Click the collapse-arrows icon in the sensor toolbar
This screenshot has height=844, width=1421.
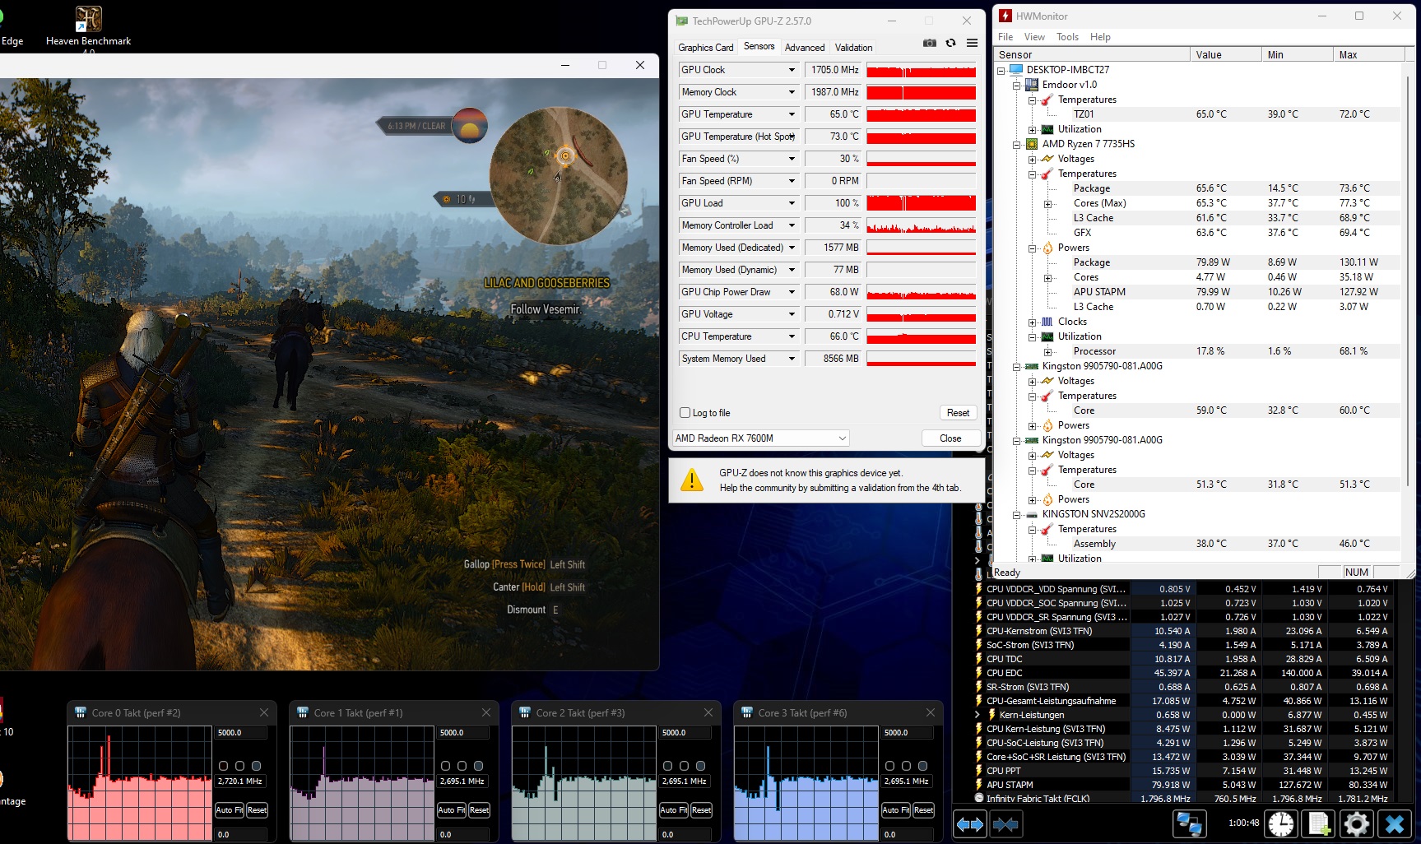(x=1005, y=823)
